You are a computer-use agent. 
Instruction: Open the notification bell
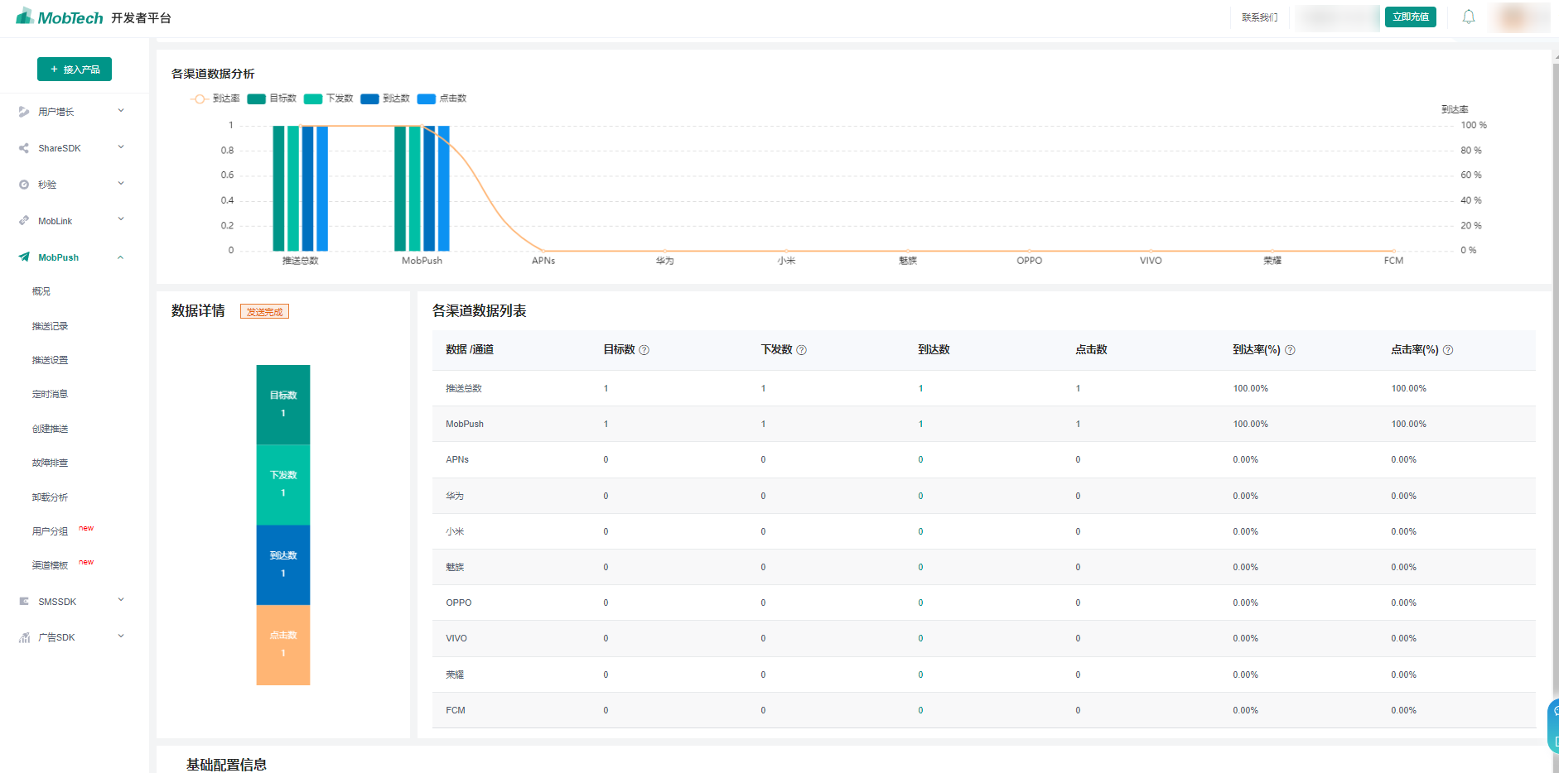(1469, 17)
